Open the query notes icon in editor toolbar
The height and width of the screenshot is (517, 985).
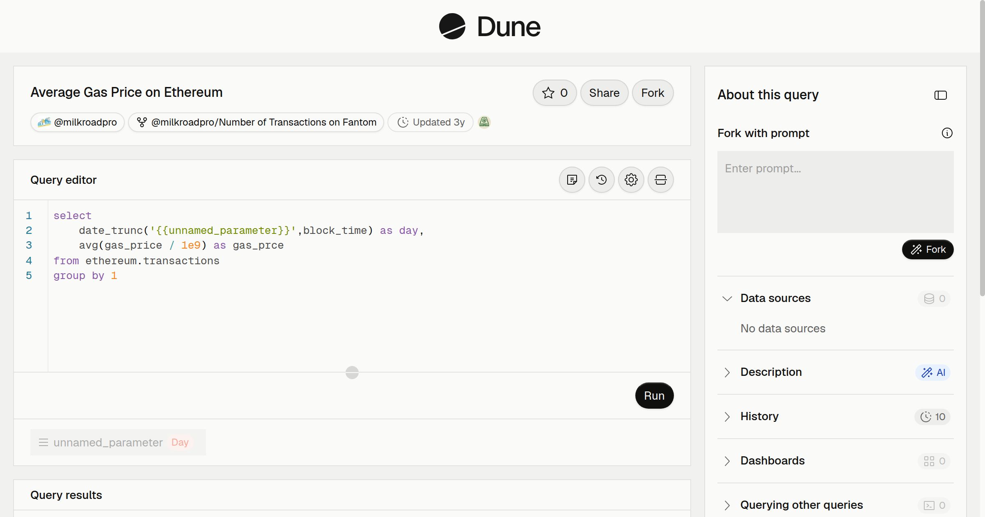572,180
